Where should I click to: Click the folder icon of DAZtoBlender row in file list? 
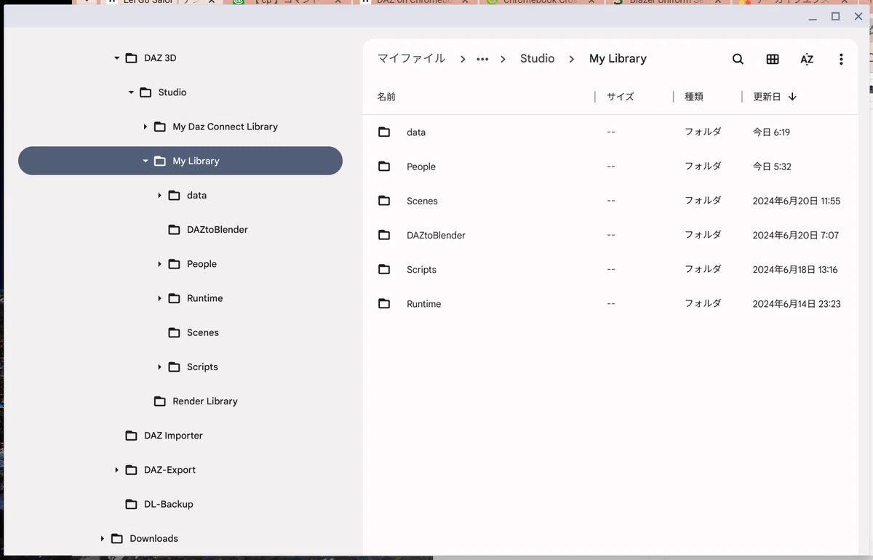[384, 235]
